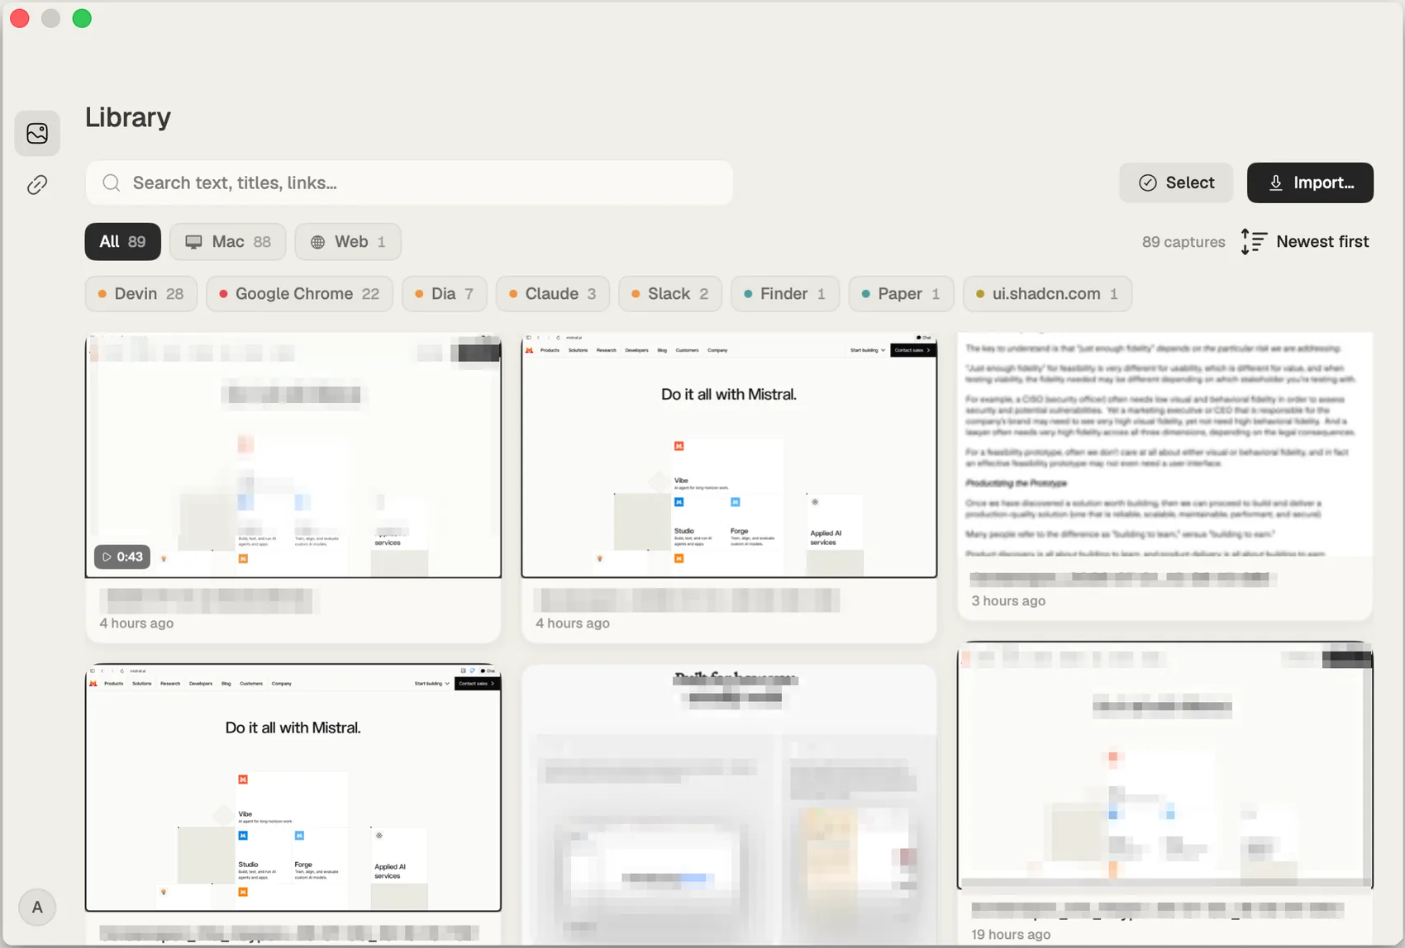
Task: Click the green fullscreen window button
Action: click(x=82, y=18)
